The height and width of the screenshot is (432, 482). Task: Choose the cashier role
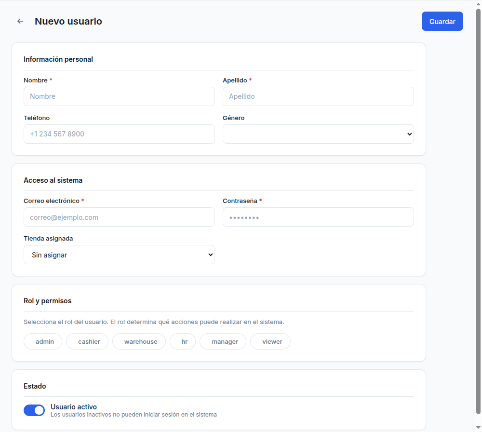[87, 342]
